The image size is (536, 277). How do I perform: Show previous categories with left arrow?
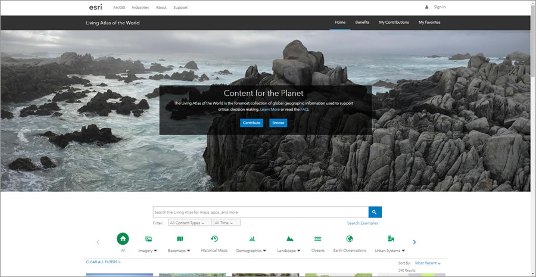[98, 242]
